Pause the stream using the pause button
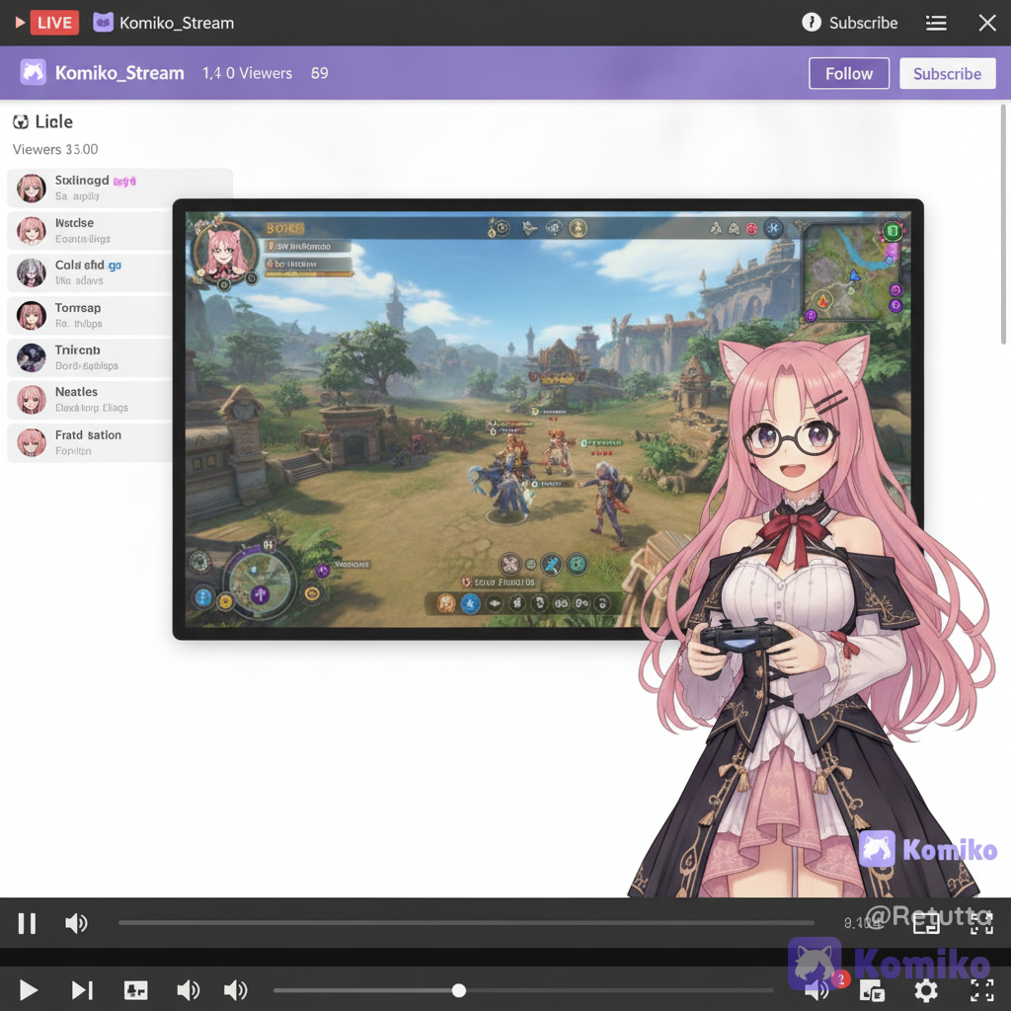This screenshot has height=1011, width=1011. 27,923
